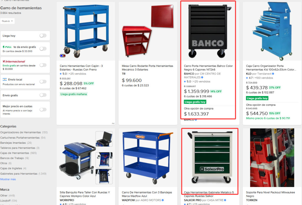Toggle Mejor precio en cuotas
The image size is (302, 205).
click(x=43, y=110)
